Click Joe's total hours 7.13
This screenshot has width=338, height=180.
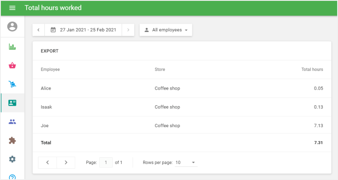pos(319,125)
